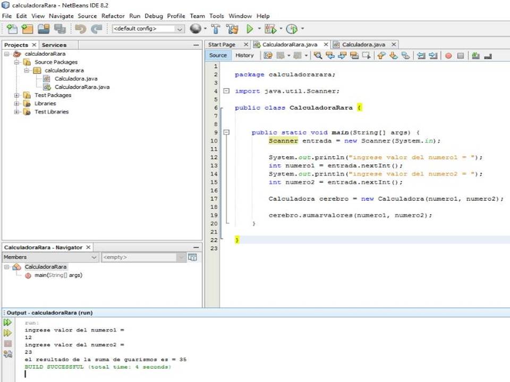510x382 pixels.
Task: Open the default config dropdown
Action: (x=180, y=29)
